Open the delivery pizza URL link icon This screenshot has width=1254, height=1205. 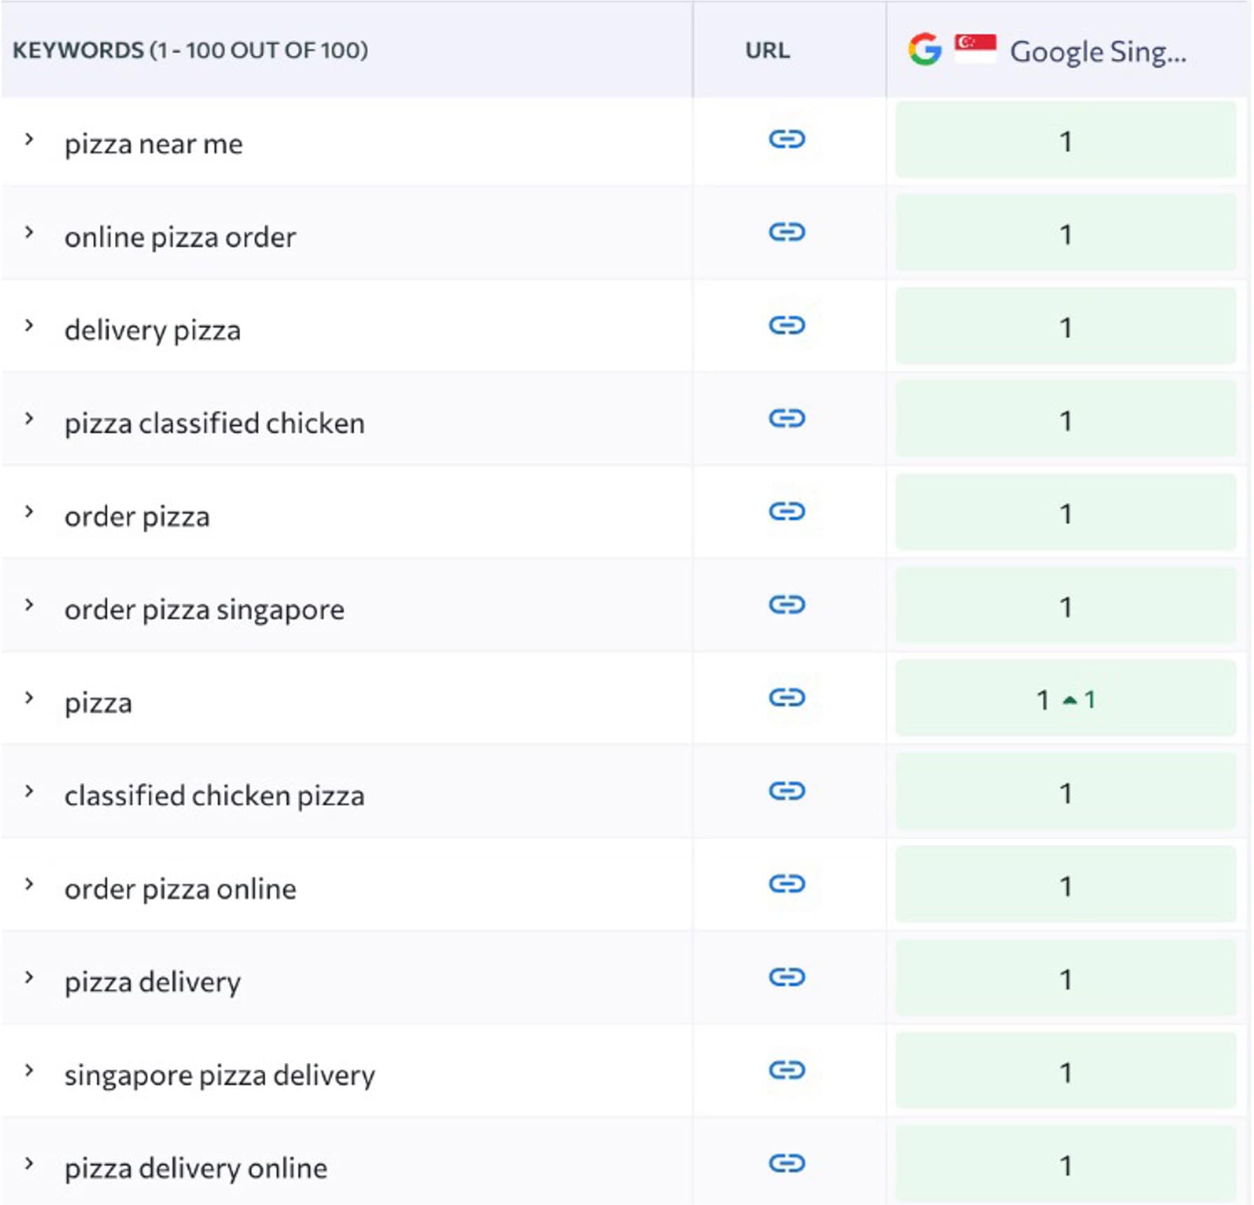[787, 325]
